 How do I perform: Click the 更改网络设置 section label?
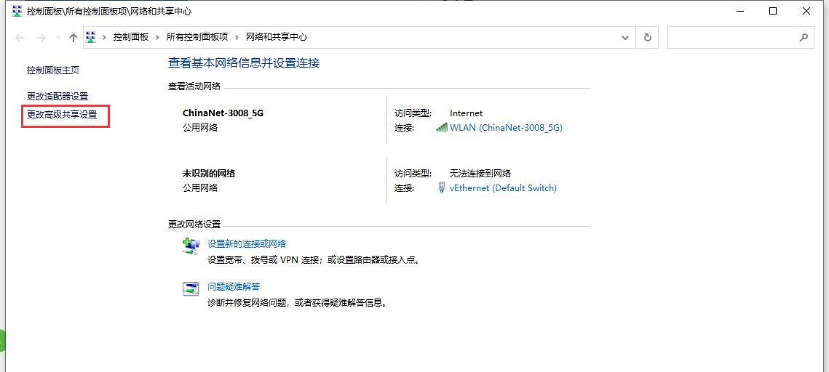(194, 225)
